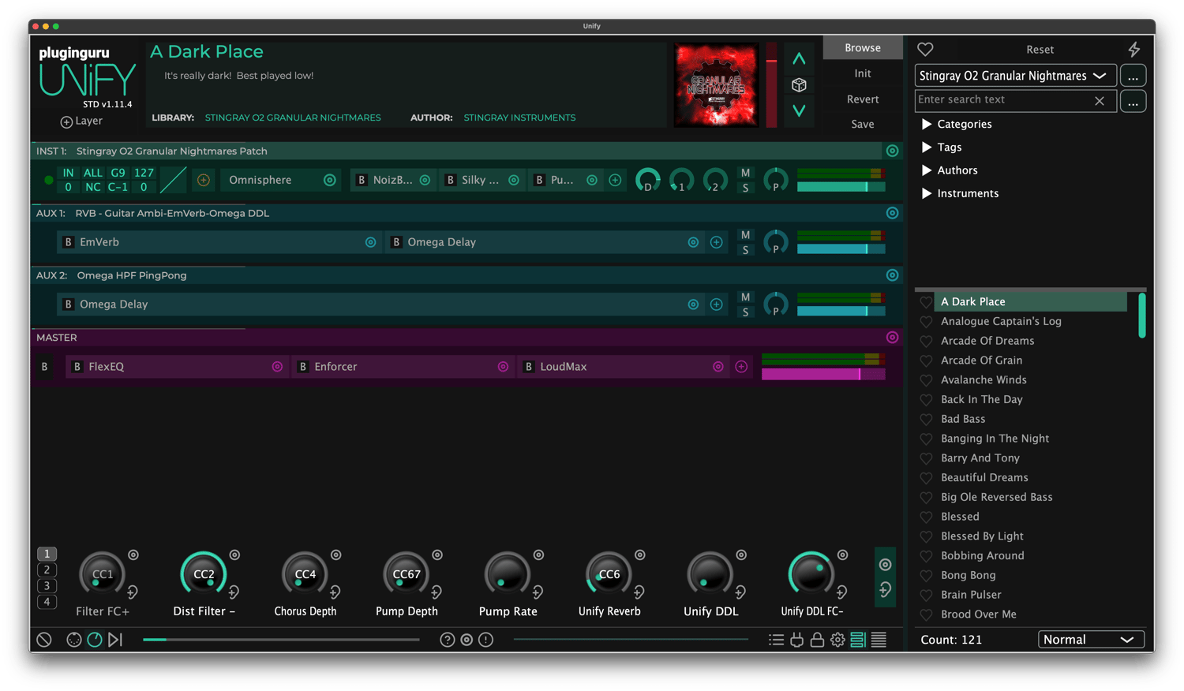Click the lock icon in bottom toolbar

point(817,640)
